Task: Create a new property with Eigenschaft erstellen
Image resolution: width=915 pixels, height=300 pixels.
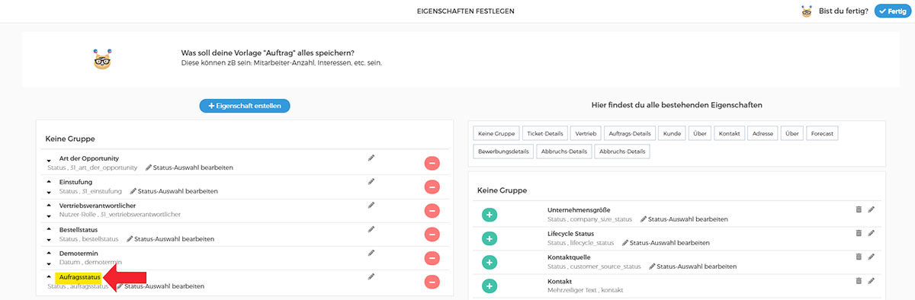Action: point(245,105)
